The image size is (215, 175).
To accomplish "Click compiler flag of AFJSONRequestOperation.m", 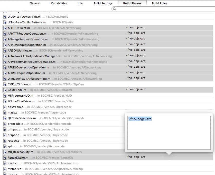I will 135,44.
